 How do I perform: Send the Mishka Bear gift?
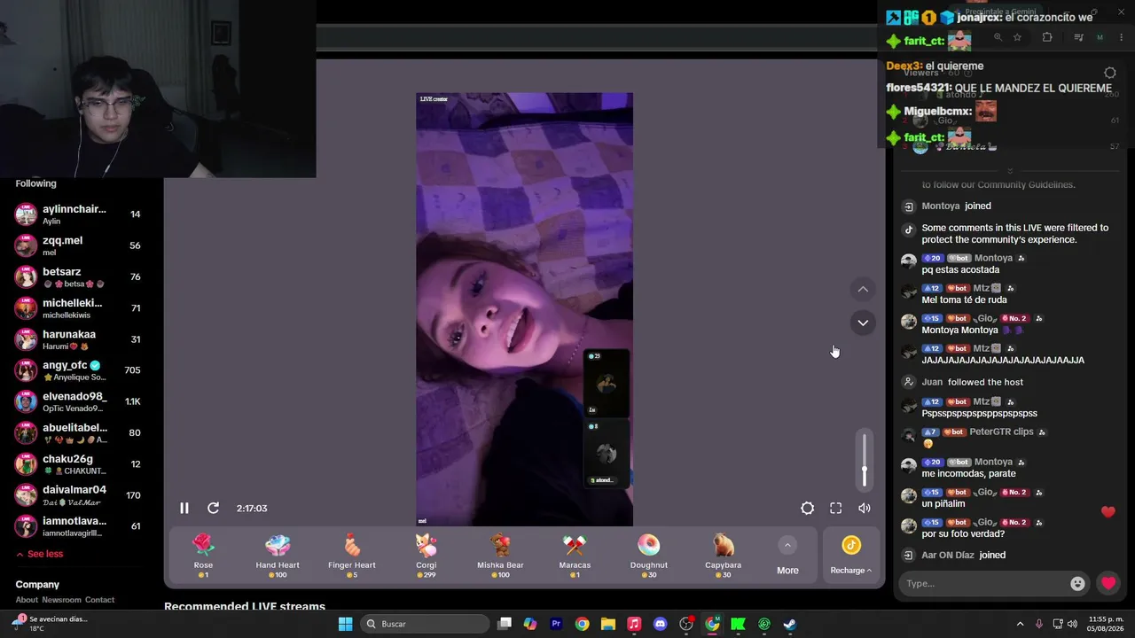(x=500, y=556)
